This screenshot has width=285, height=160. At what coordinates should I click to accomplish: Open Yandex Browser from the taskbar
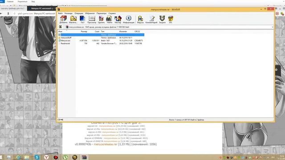(46, 157)
